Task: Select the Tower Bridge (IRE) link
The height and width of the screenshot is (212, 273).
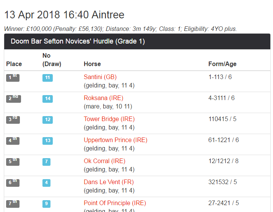Action: click(x=109, y=119)
